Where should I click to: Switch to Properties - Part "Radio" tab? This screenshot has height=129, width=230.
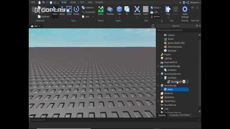180,115
